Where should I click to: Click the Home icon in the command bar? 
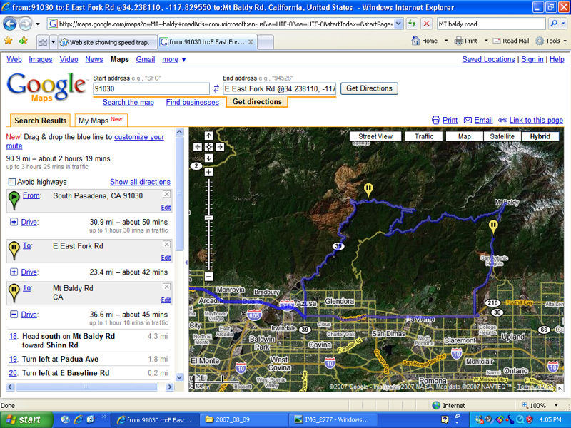click(x=415, y=41)
